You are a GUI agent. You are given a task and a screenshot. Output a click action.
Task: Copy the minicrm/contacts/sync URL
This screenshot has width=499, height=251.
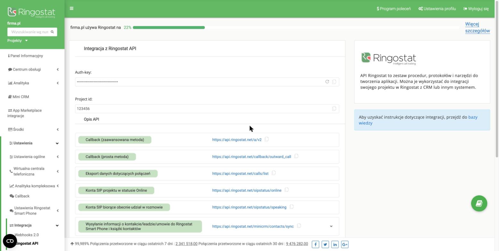[x=299, y=226]
